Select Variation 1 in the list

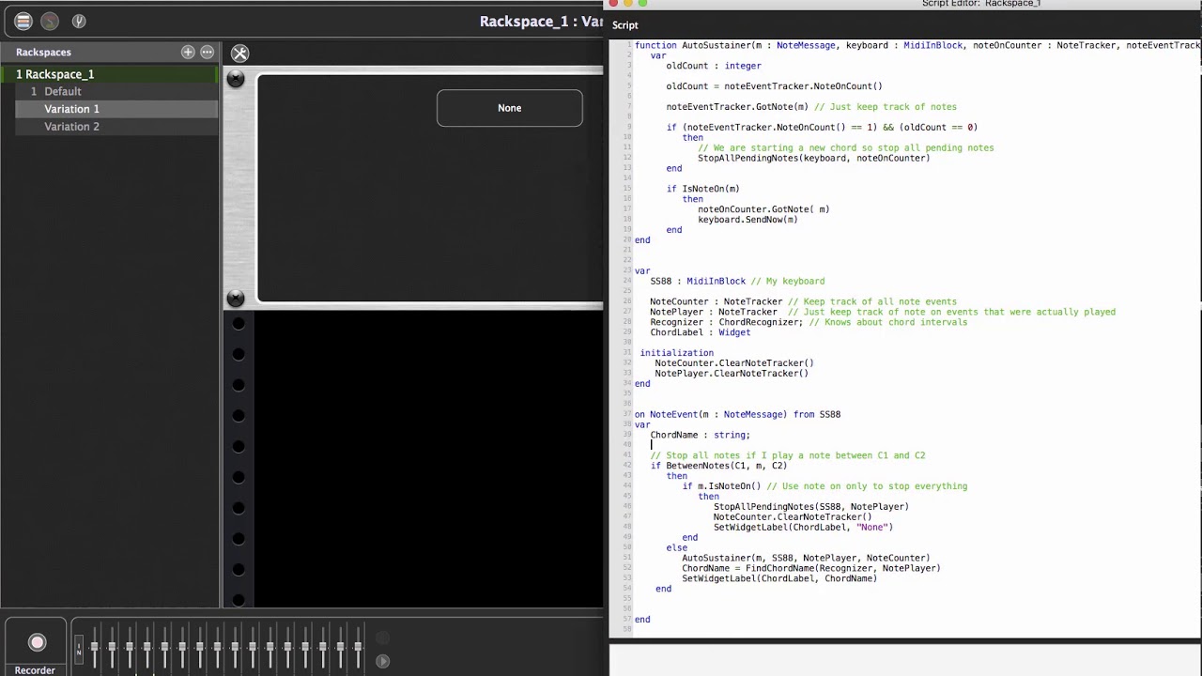(116, 109)
